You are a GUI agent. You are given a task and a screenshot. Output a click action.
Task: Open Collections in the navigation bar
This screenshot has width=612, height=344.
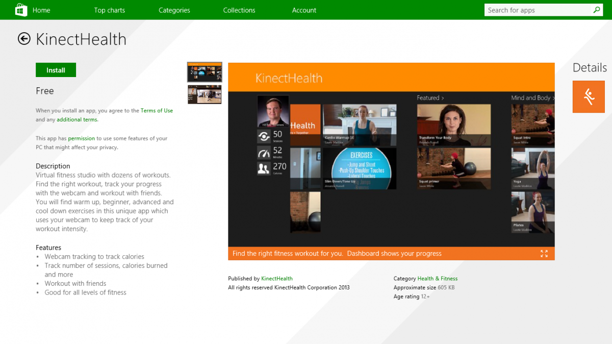[x=239, y=10]
